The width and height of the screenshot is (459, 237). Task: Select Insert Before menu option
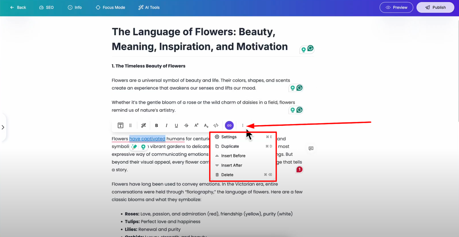pyautogui.click(x=233, y=156)
